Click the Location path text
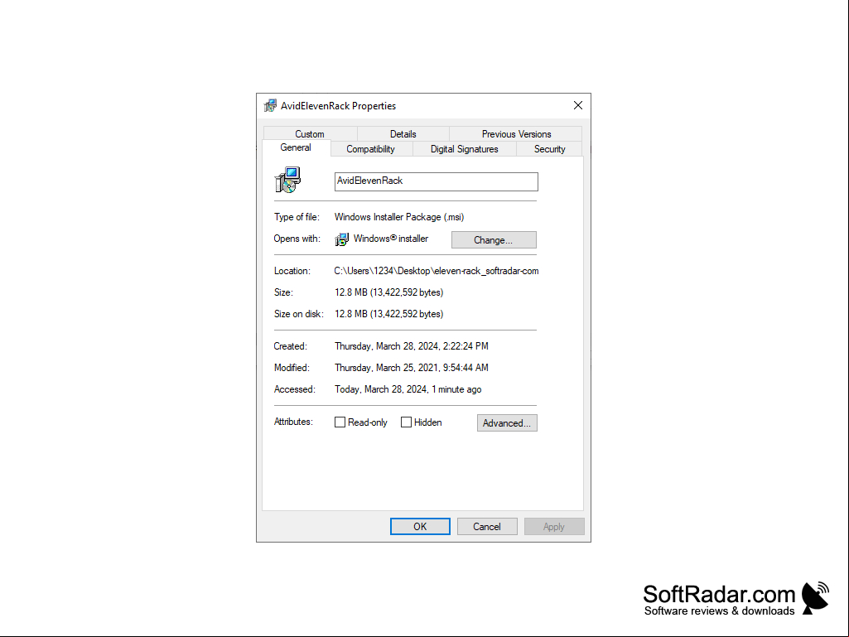The width and height of the screenshot is (849, 637). pos(437,271)
